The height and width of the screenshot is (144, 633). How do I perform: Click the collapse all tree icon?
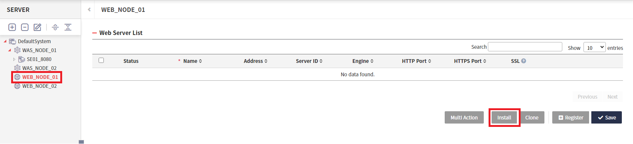68,27
